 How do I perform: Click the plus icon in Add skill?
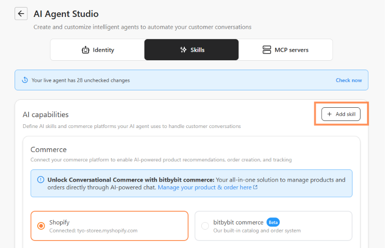tap(329, 114)
